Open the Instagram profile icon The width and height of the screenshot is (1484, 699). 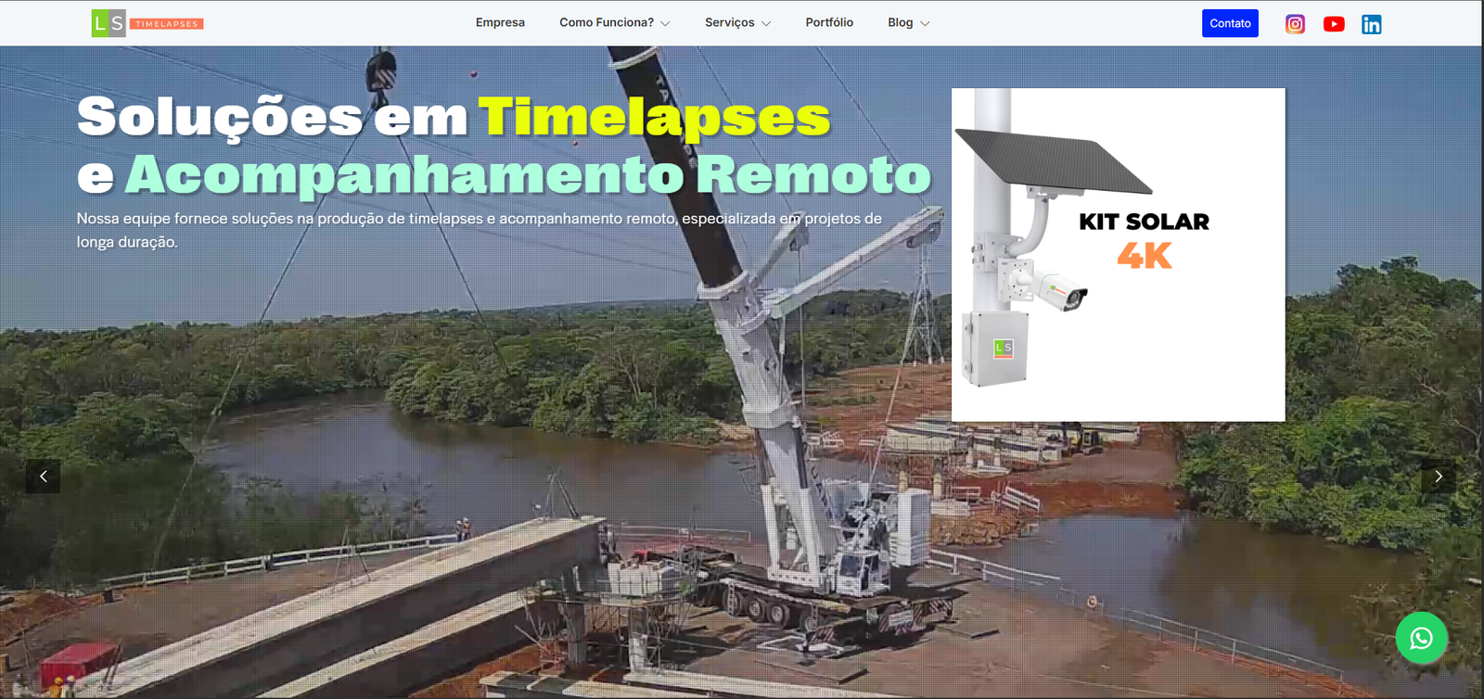(1295, 24)
